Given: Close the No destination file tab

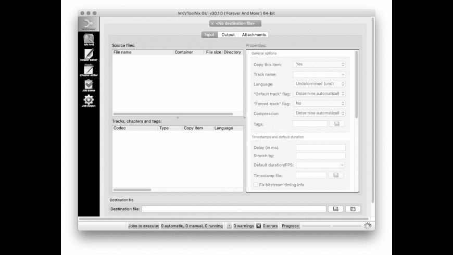Looking at the screenshot, I should point(212,23).
